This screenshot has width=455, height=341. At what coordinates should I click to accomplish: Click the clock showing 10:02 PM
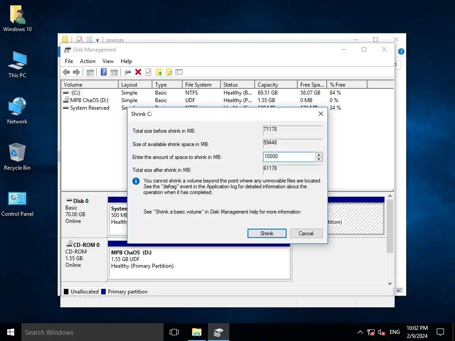[417, 328]
